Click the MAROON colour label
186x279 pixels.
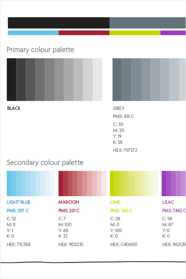pos(69,202)
